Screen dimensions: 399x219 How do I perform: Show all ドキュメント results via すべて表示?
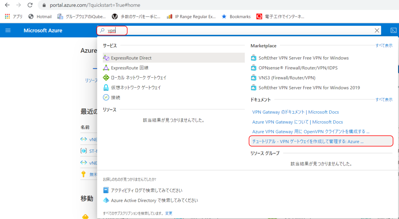[384, 100]
